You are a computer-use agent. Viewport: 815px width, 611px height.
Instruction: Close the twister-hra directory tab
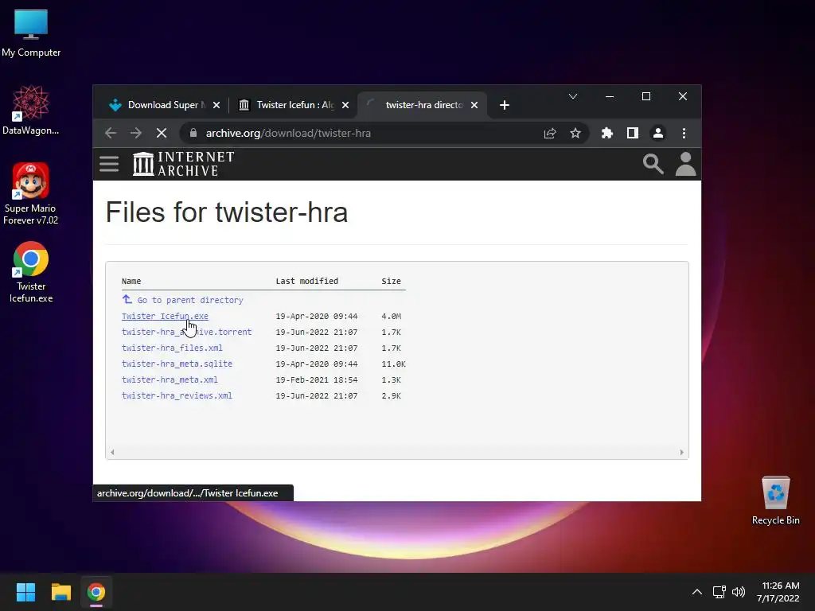[474, 105]
